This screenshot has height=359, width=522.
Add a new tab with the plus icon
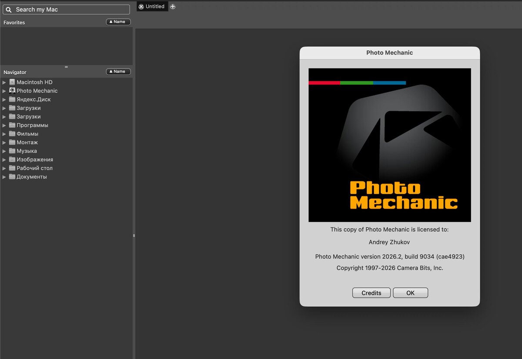pos(173,7)
